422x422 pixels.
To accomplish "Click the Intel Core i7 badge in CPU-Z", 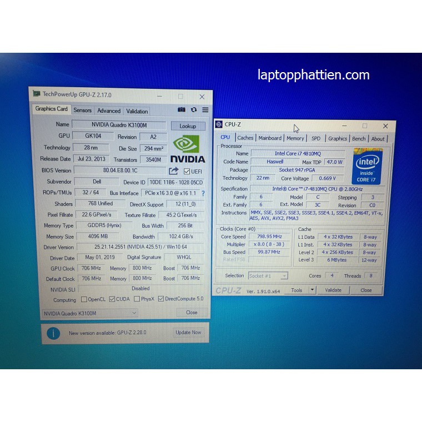I will [368, 166].
